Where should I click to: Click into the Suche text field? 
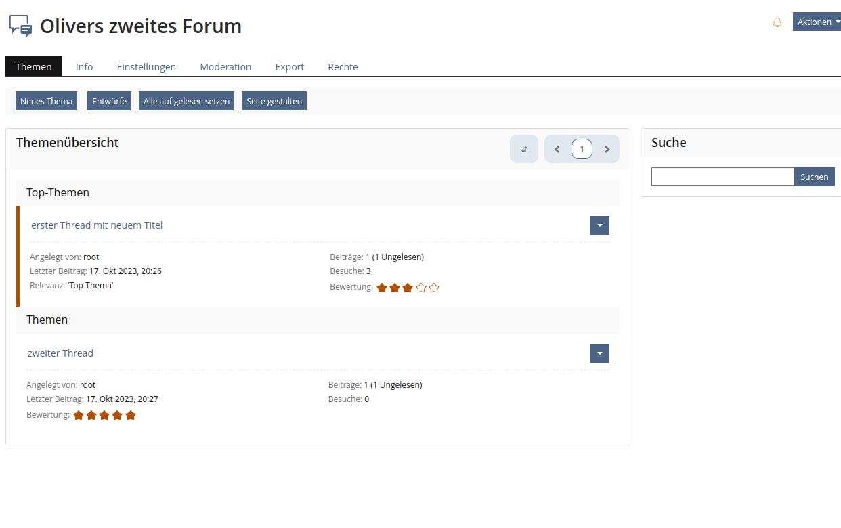pyautogui.click(x=722, y=177)
